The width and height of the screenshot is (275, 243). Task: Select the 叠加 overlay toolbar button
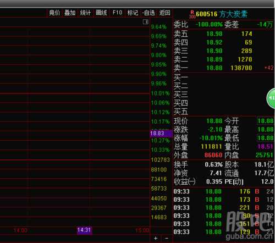70,13
